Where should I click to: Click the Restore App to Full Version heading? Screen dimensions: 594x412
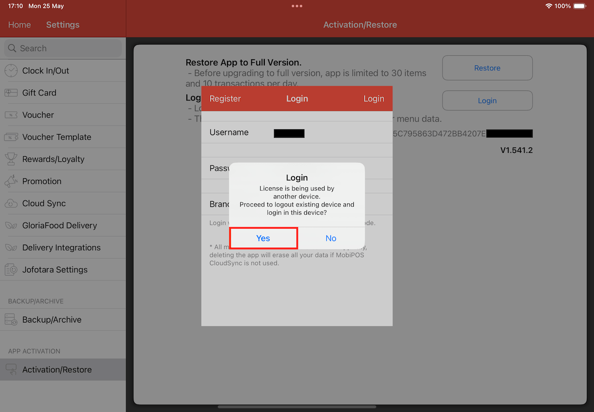tap(244, 62)
